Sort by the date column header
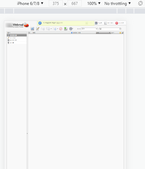 point(103,33)
